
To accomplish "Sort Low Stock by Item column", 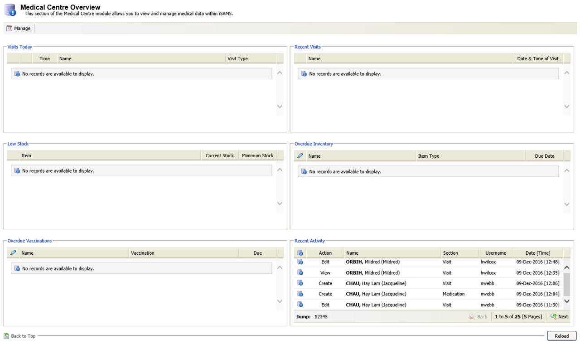I will [x=110, y=155].
